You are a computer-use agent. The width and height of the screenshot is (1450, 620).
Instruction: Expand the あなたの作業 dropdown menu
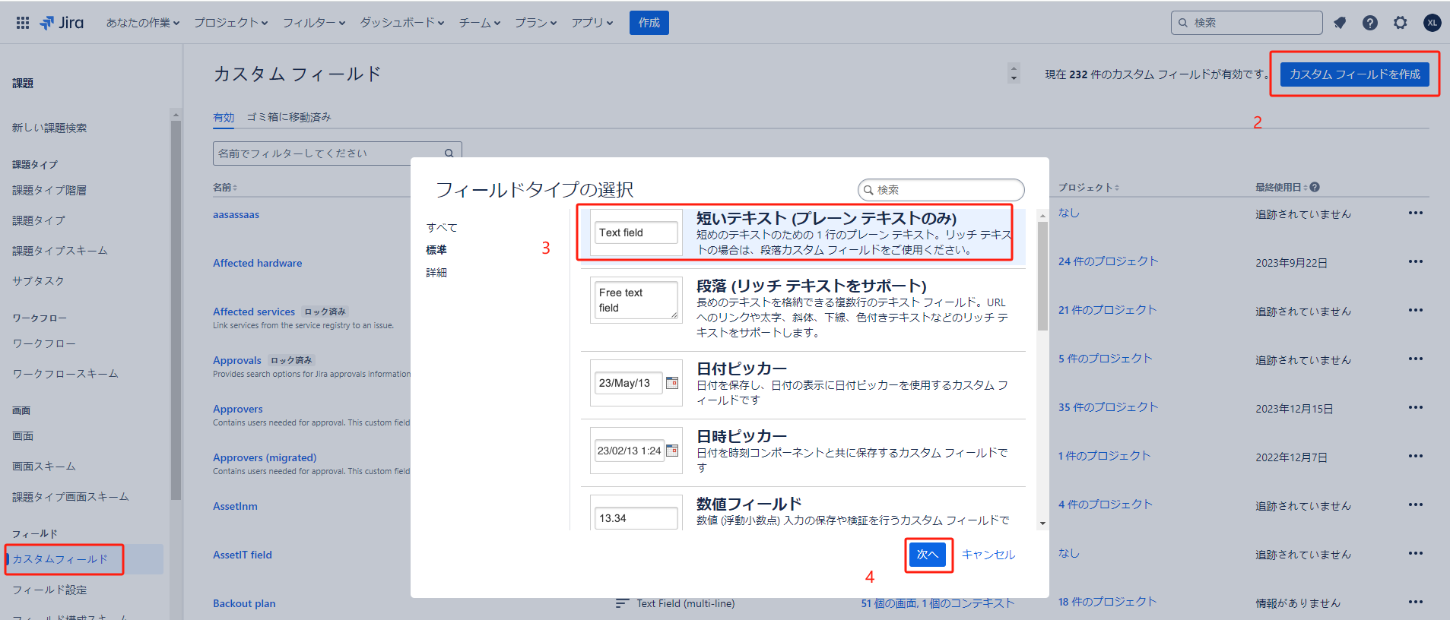coord(142,23)
